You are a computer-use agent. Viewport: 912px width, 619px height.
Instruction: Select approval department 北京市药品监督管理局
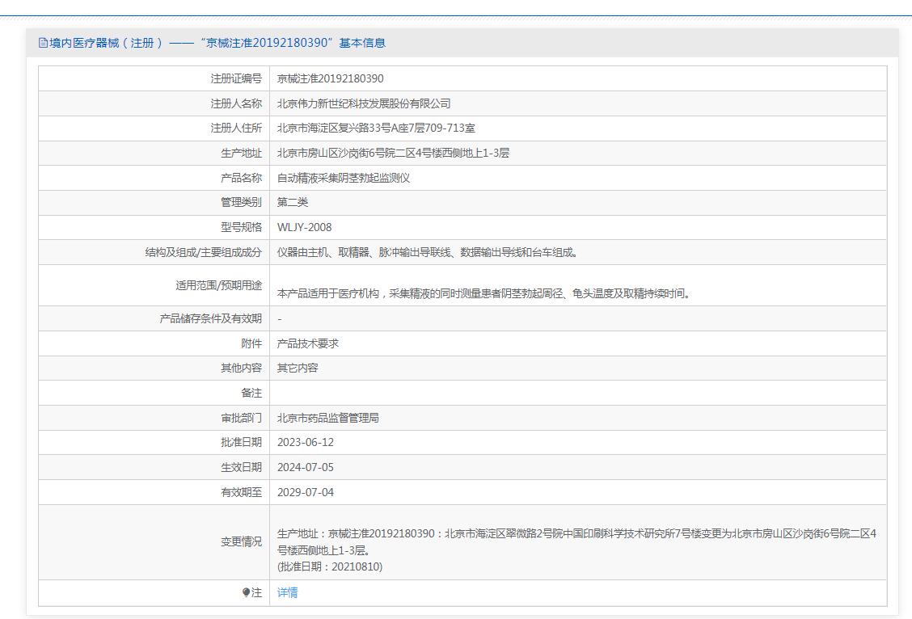point(328,418)
